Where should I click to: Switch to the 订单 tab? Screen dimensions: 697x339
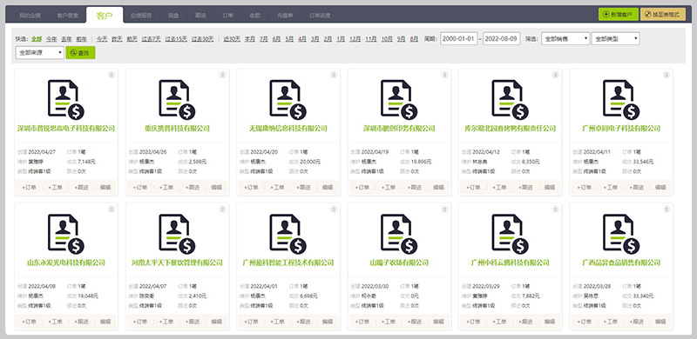coord(227,15)
